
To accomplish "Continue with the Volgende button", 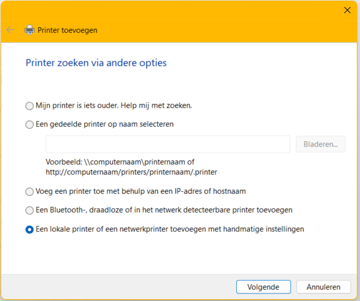I will 263,286.
